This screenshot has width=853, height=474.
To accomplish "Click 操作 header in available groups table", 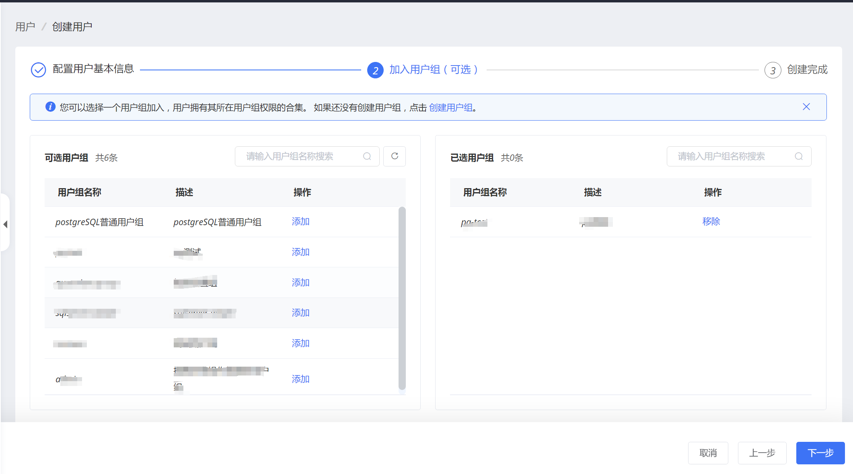I will 302,193.
